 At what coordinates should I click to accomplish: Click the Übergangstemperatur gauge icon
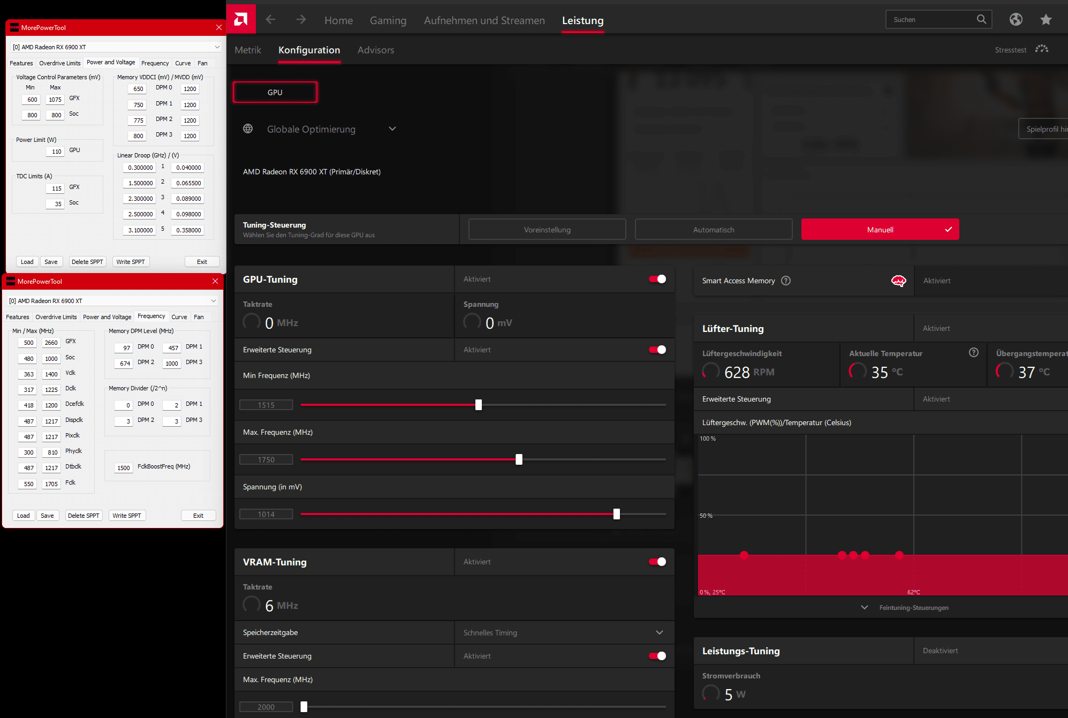pos(1004,371)
